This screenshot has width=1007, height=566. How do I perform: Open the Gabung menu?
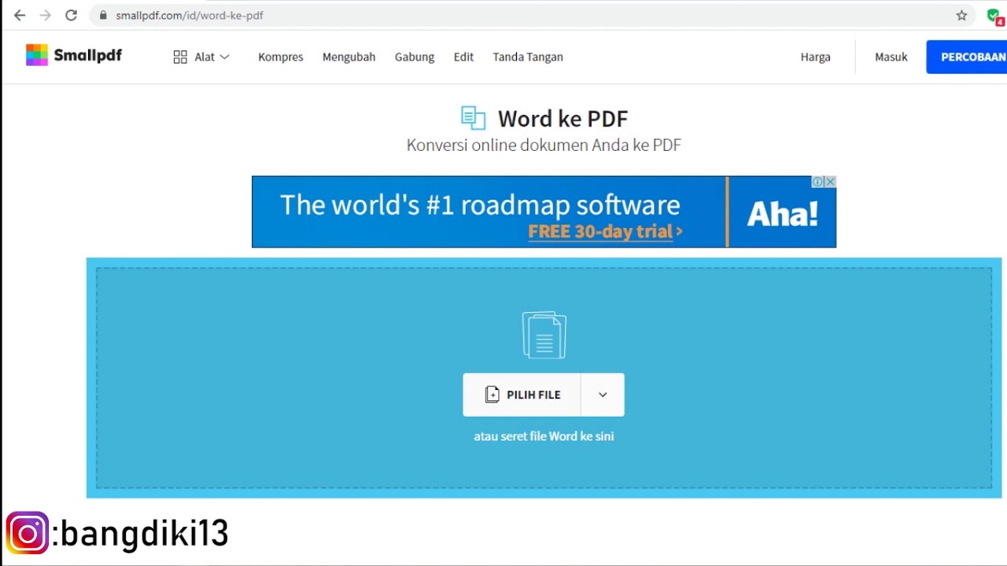pos(415,57)
